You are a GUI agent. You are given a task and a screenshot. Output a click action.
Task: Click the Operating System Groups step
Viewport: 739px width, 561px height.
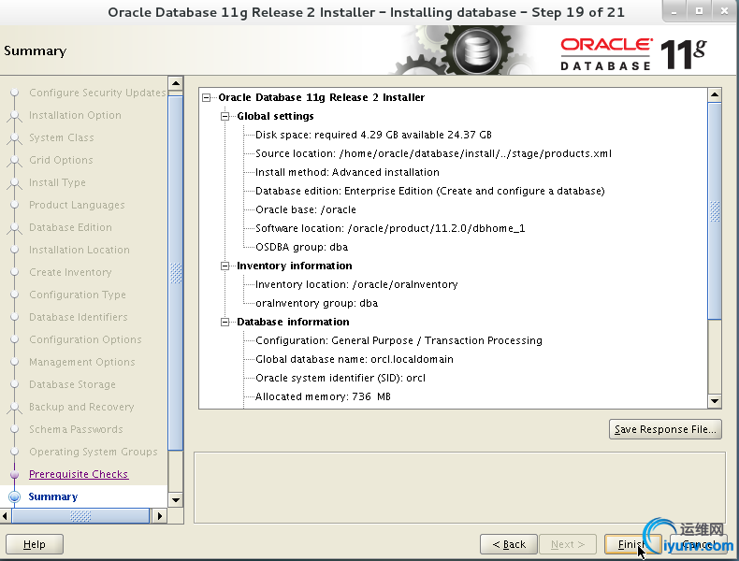(x=94, y=453)
